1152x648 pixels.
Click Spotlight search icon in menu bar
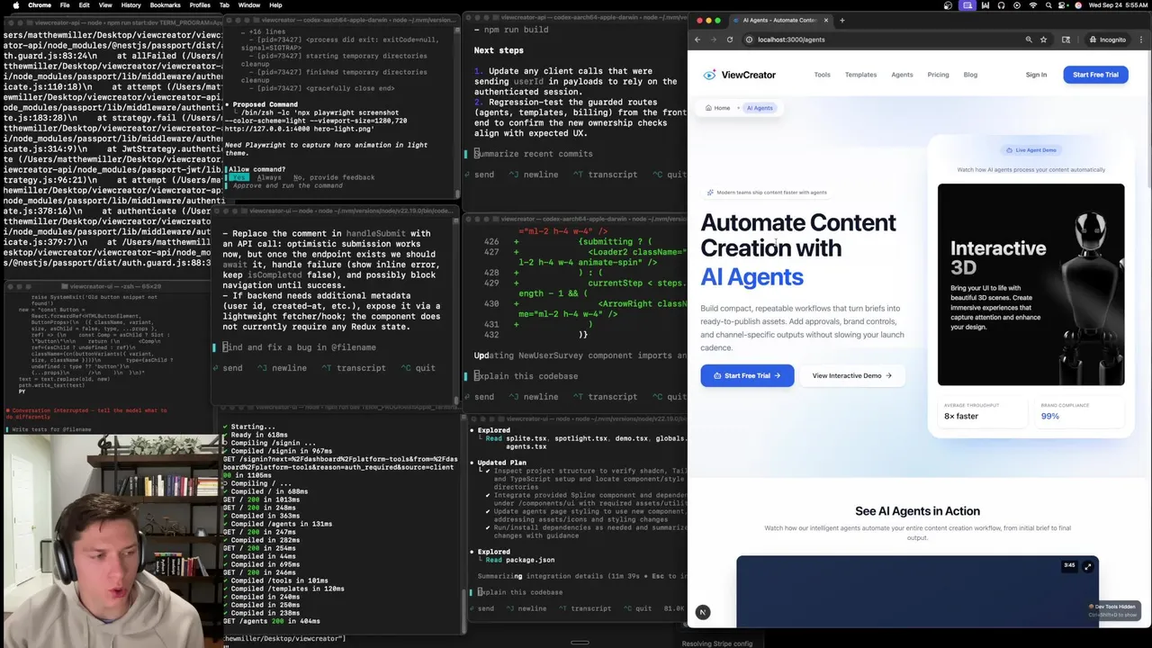[x=1048, y=5]
